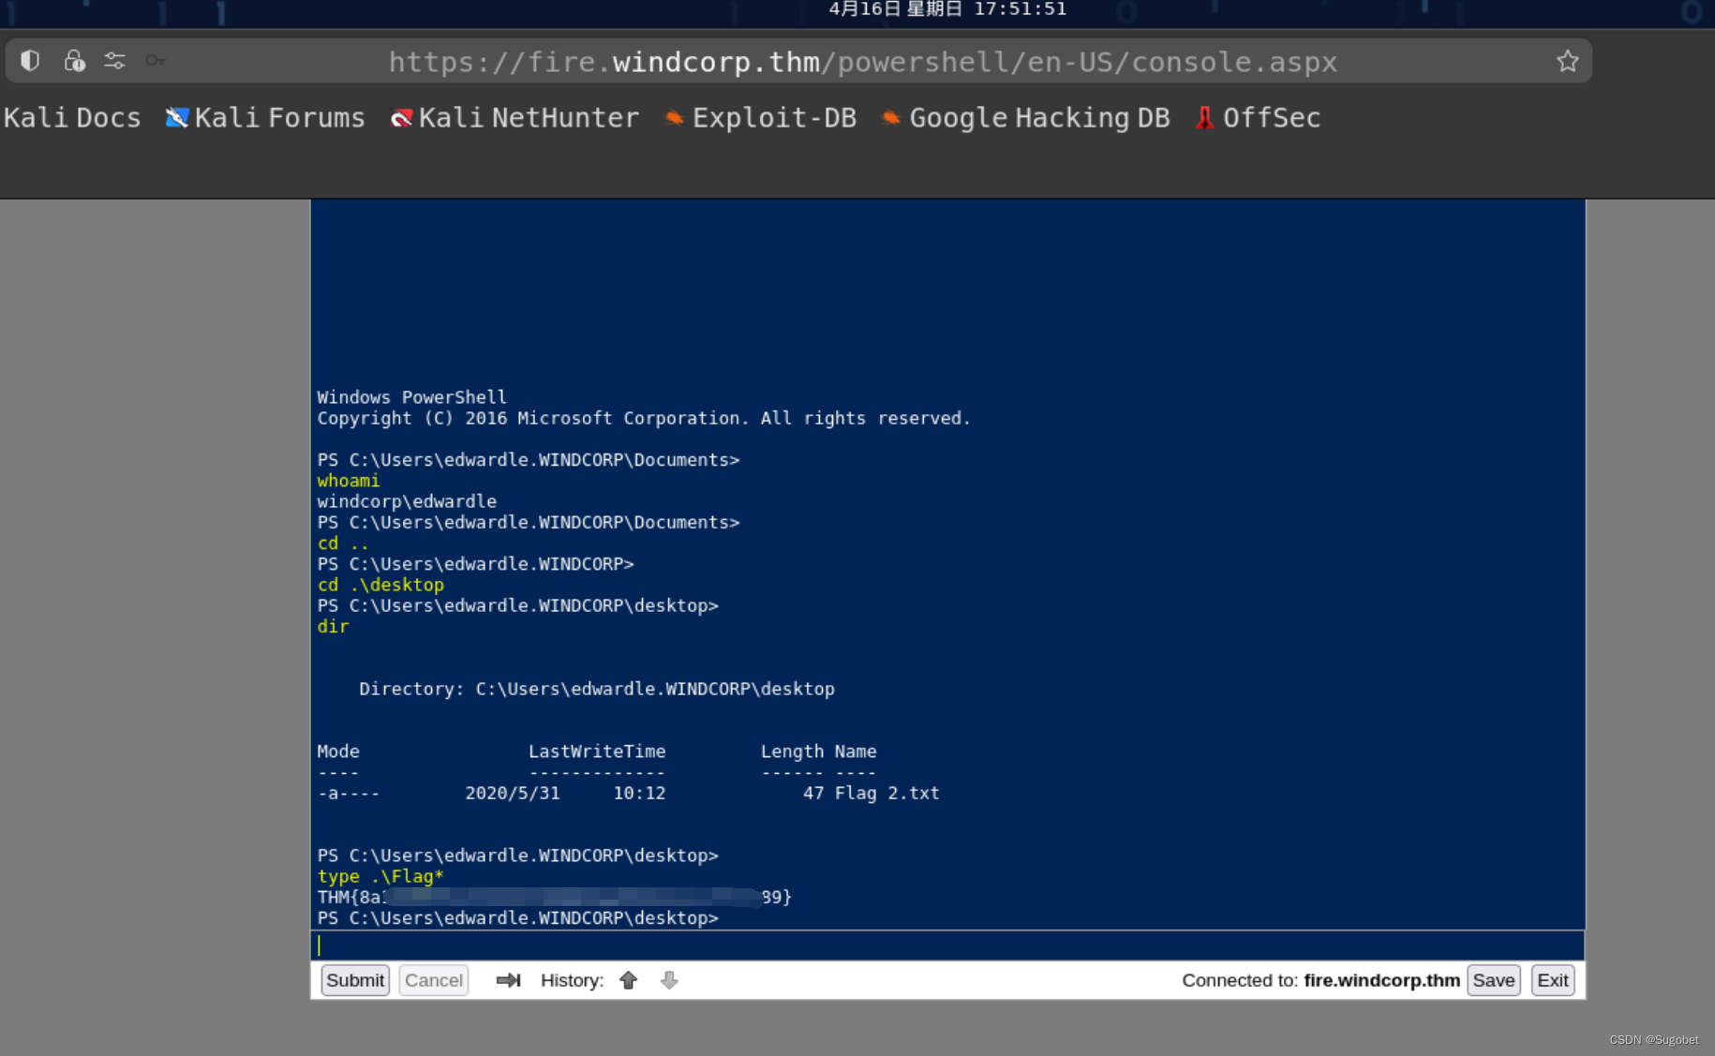This screenshot has height=1056, width=1715.
Task: Click the 'type .\Flag*' command
Action: (380, 876)
